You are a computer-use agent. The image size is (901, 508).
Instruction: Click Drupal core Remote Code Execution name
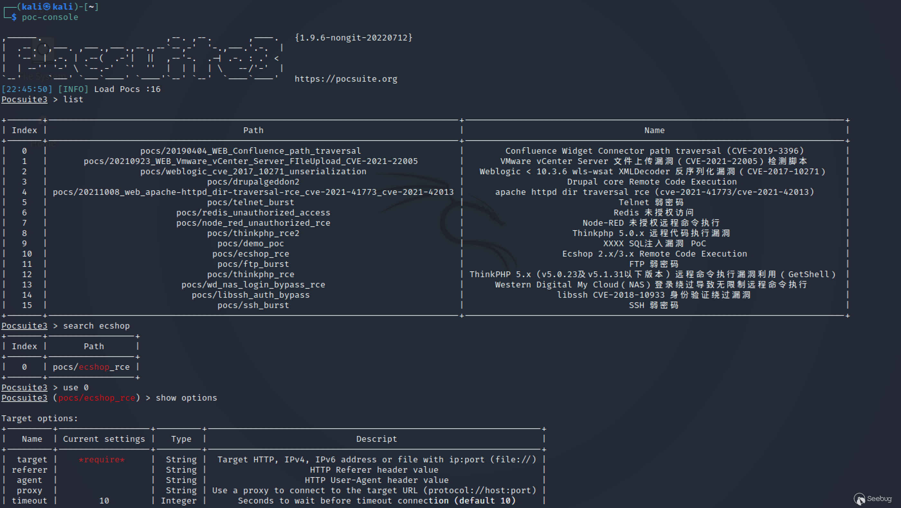tap(651, 182)
